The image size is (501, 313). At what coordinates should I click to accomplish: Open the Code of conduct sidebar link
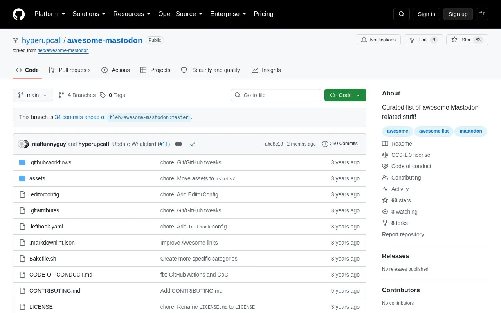[x=407, y=166]
